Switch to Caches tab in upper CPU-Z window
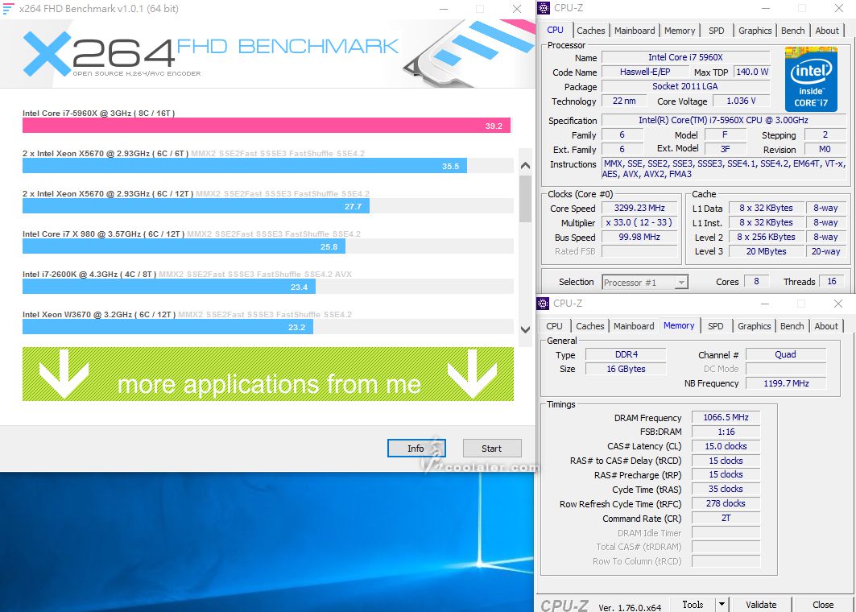 pos(591,31)
